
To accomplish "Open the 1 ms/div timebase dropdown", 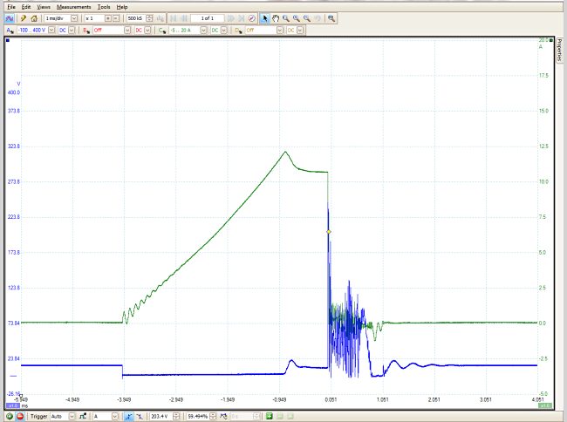I will click(72, 17).
